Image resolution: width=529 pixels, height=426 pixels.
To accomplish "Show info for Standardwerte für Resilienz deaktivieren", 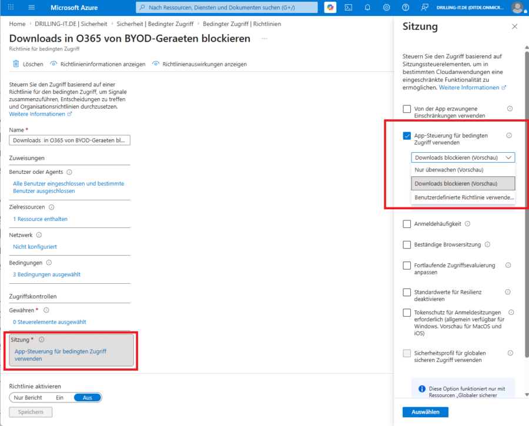I will [x=507, y=292].
